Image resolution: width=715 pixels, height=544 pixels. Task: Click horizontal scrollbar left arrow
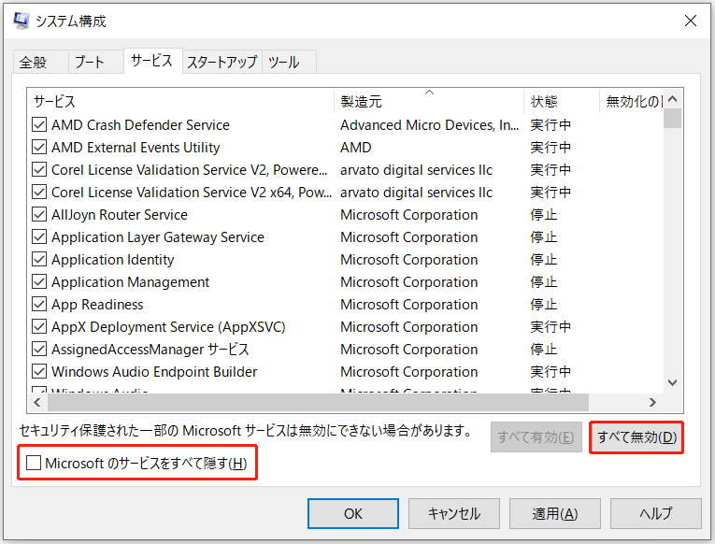[37, 402]
